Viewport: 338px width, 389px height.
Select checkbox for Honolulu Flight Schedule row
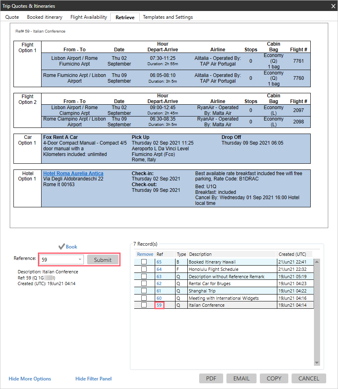coord(144,269)
